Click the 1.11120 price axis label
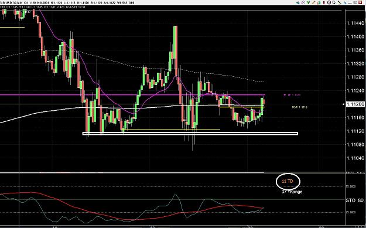This screenshot has width=366, height=228. click(x=355, y=131)
